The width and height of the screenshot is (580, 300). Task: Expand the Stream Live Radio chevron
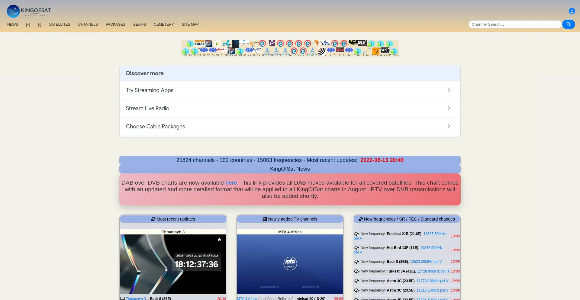pyautogui.click(x=449, y=108)
